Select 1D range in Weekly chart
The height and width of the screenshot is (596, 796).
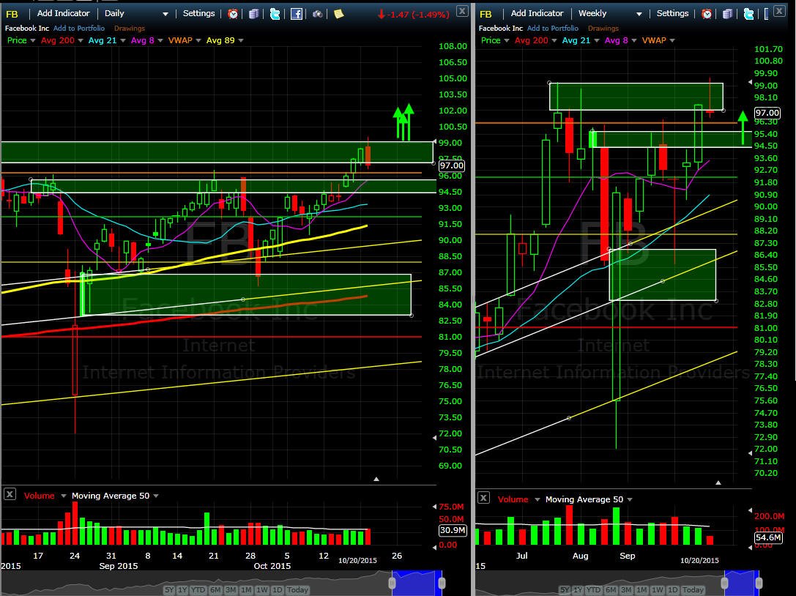click(673, 590)
